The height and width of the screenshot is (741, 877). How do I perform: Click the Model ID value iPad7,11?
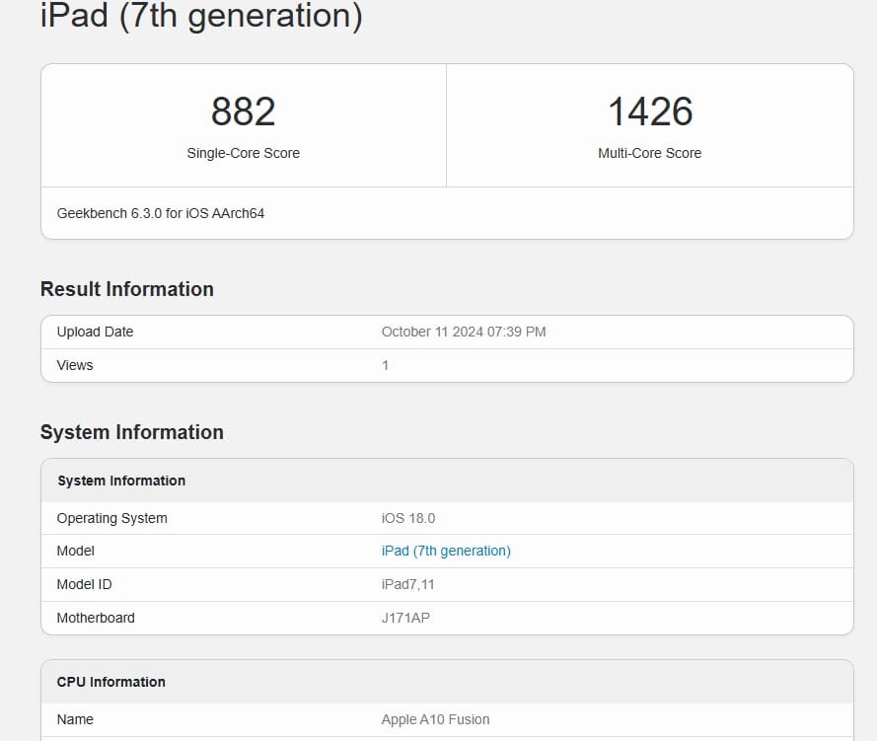[407, 584]
